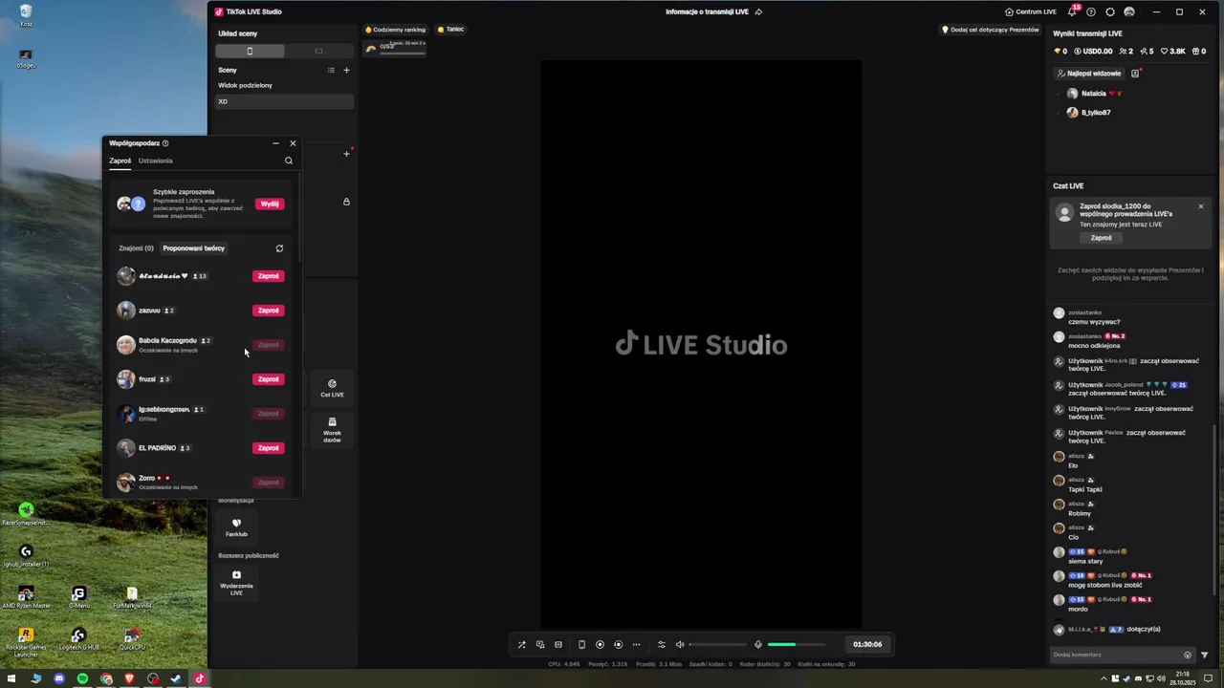Click the lock icon in sources panel

click(x=346, y=202)
